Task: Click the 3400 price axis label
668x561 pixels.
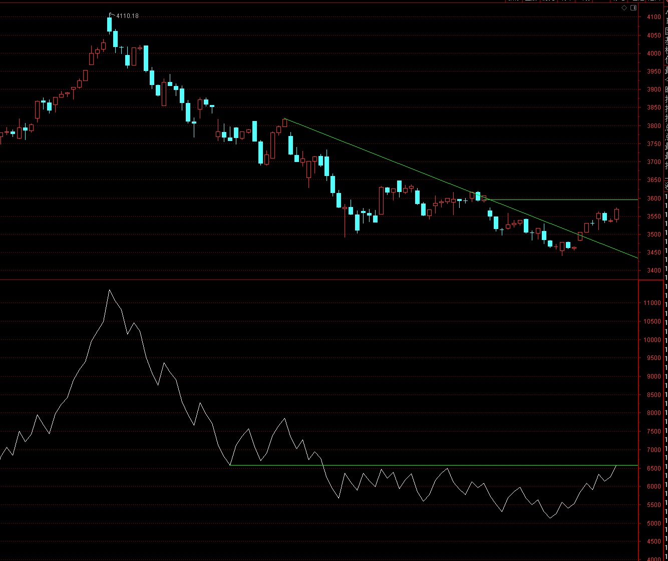Action: pos(653,270)
